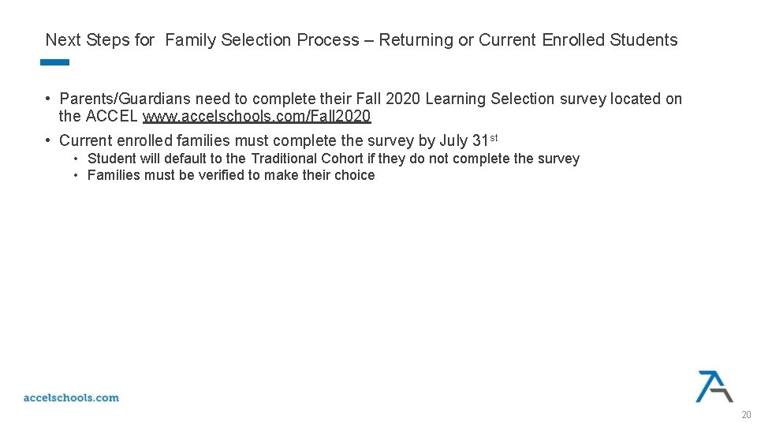Click the sub-bullet marker before 'Families must'

76,175
